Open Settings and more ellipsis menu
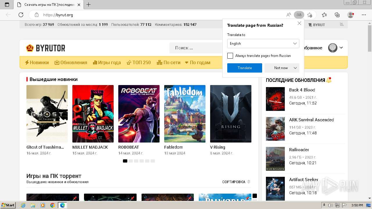The width and height of the screenshot is (372, 209). click(364, 15)
